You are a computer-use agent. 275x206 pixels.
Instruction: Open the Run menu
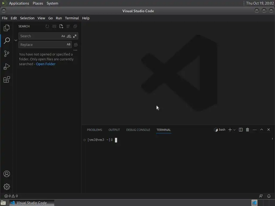(59, 18)
